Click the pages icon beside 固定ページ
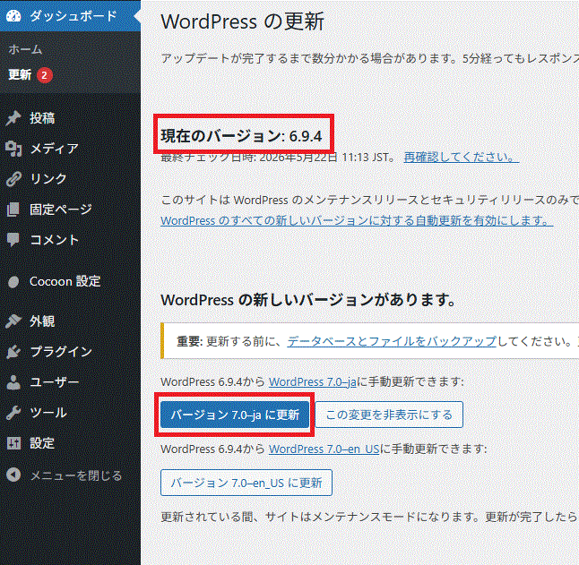 (x=13, y=210)
